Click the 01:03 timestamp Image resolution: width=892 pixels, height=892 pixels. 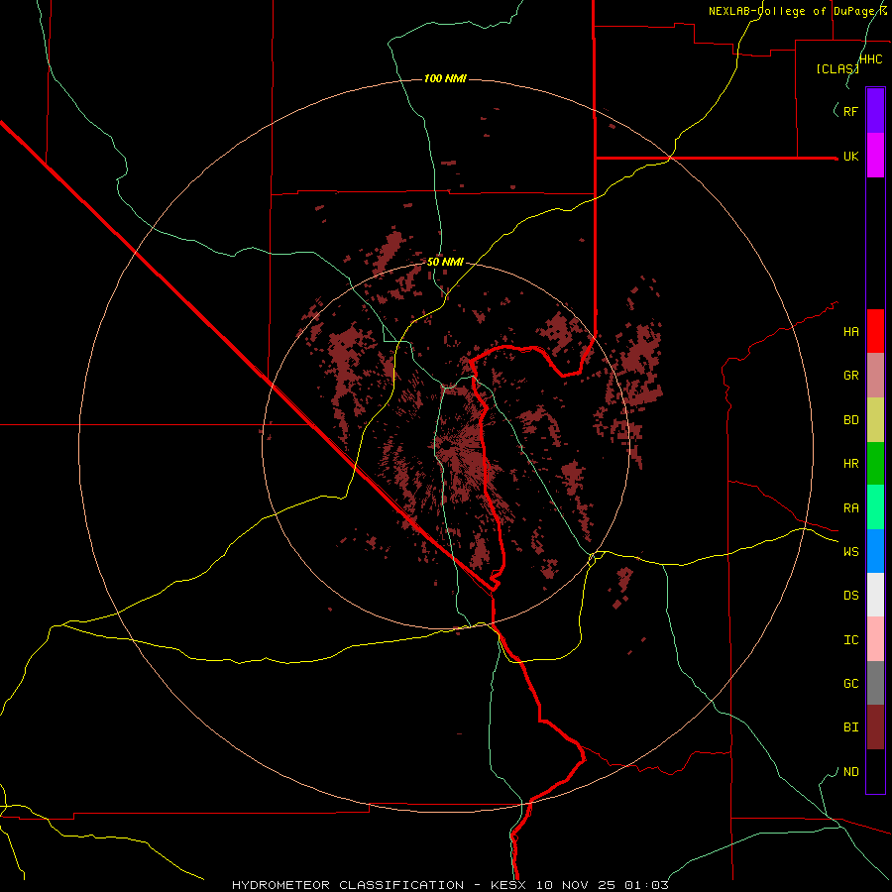649,885
